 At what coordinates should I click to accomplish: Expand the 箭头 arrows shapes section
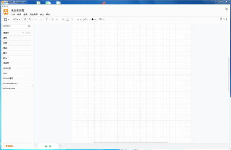17,58
